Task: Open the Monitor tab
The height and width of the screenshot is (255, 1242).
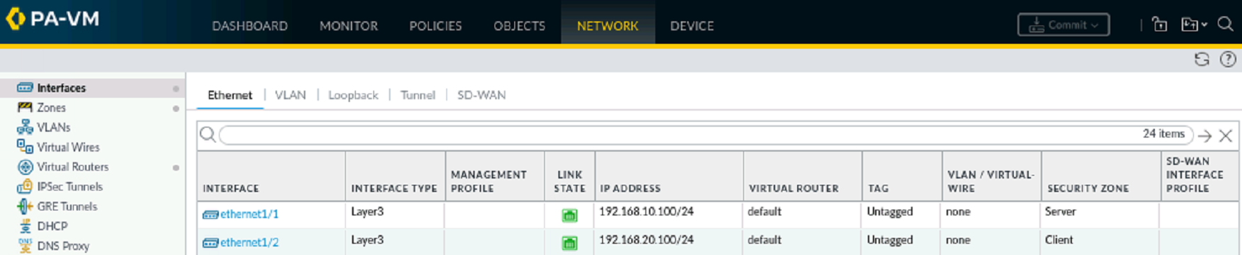Action: pyautogui.click(x=349, y=25)
